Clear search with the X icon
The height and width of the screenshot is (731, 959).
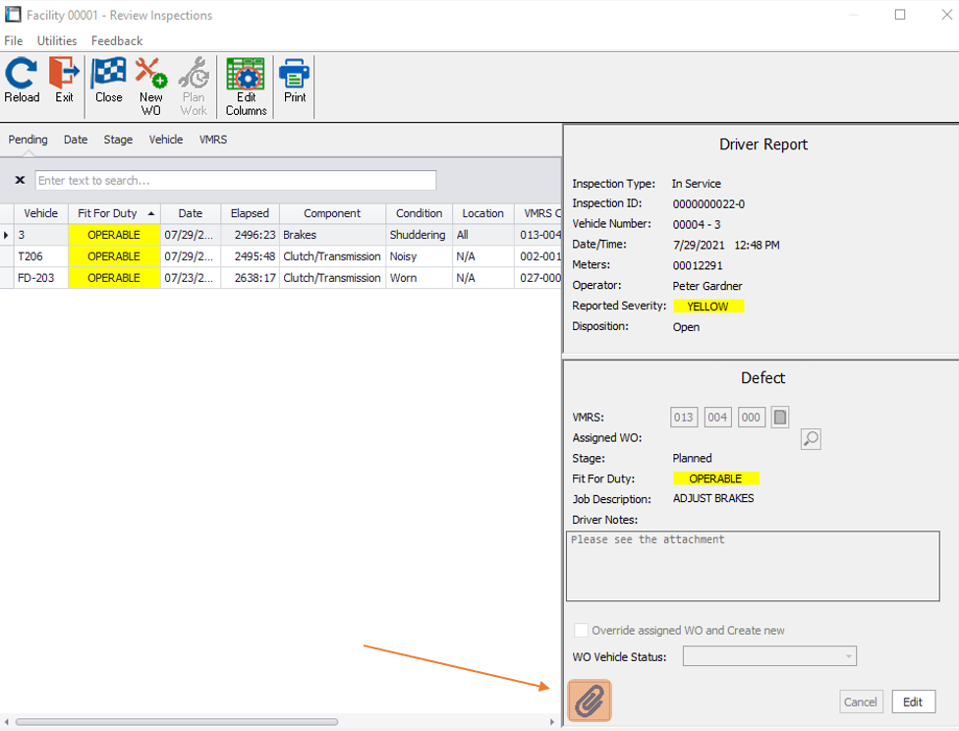(x=20, y=181)
